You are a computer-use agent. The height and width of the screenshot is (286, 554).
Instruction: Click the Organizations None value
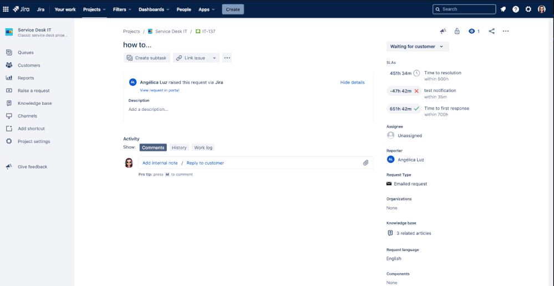[x=392, y=208]
